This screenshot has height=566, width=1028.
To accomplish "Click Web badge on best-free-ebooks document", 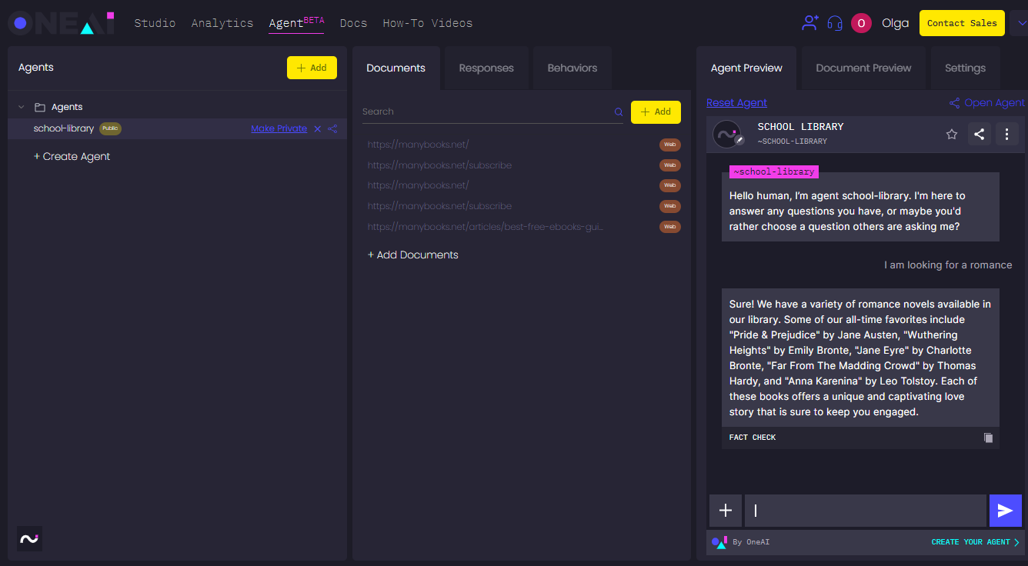I will pos(670,227).
